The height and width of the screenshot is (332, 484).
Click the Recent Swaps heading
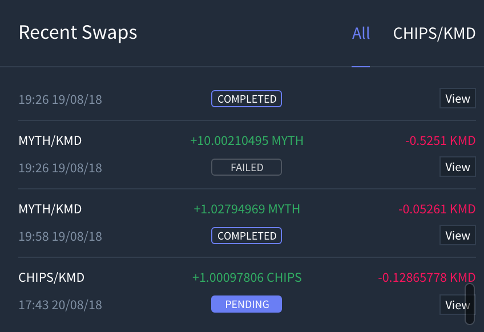coord(78,33)
